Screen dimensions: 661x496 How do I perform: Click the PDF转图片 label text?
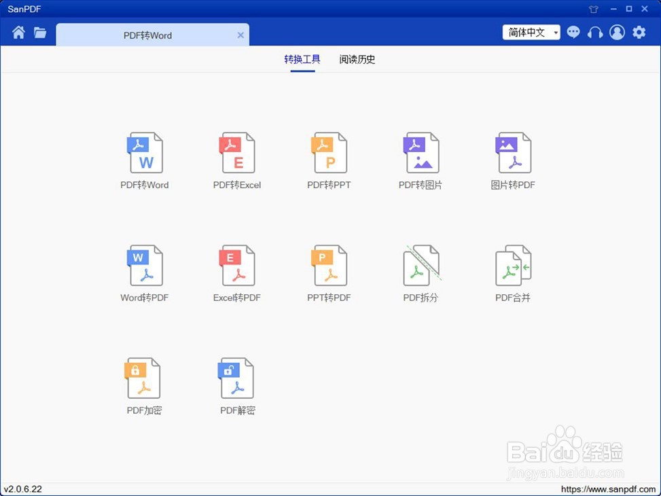(421, 185)
